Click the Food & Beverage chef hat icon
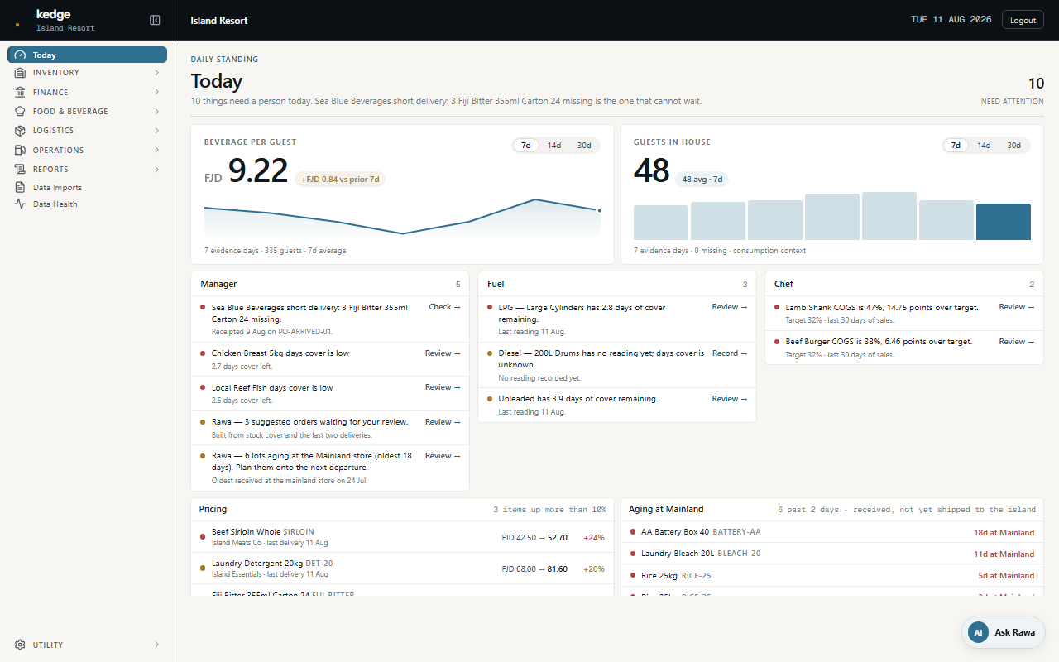Image resolution: width=1059 pixels, height=662 pixels. coord(21,111)
